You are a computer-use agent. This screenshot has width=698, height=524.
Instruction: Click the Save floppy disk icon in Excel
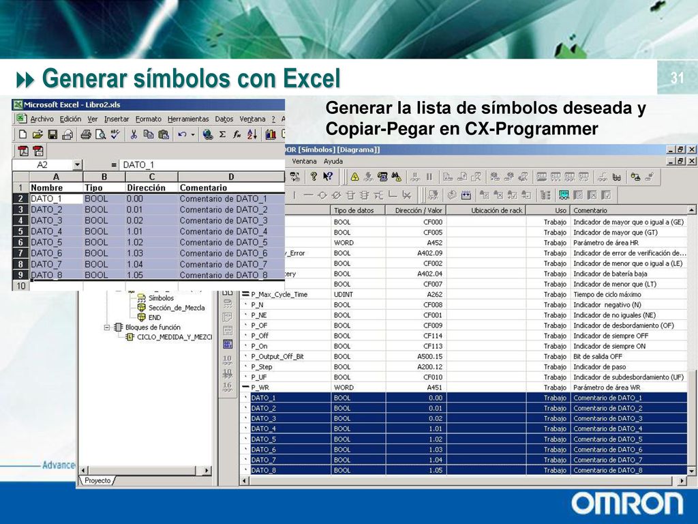tap(52, 134)
